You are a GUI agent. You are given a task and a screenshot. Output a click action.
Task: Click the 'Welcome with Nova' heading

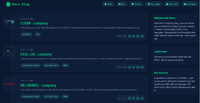click(165, 18)
